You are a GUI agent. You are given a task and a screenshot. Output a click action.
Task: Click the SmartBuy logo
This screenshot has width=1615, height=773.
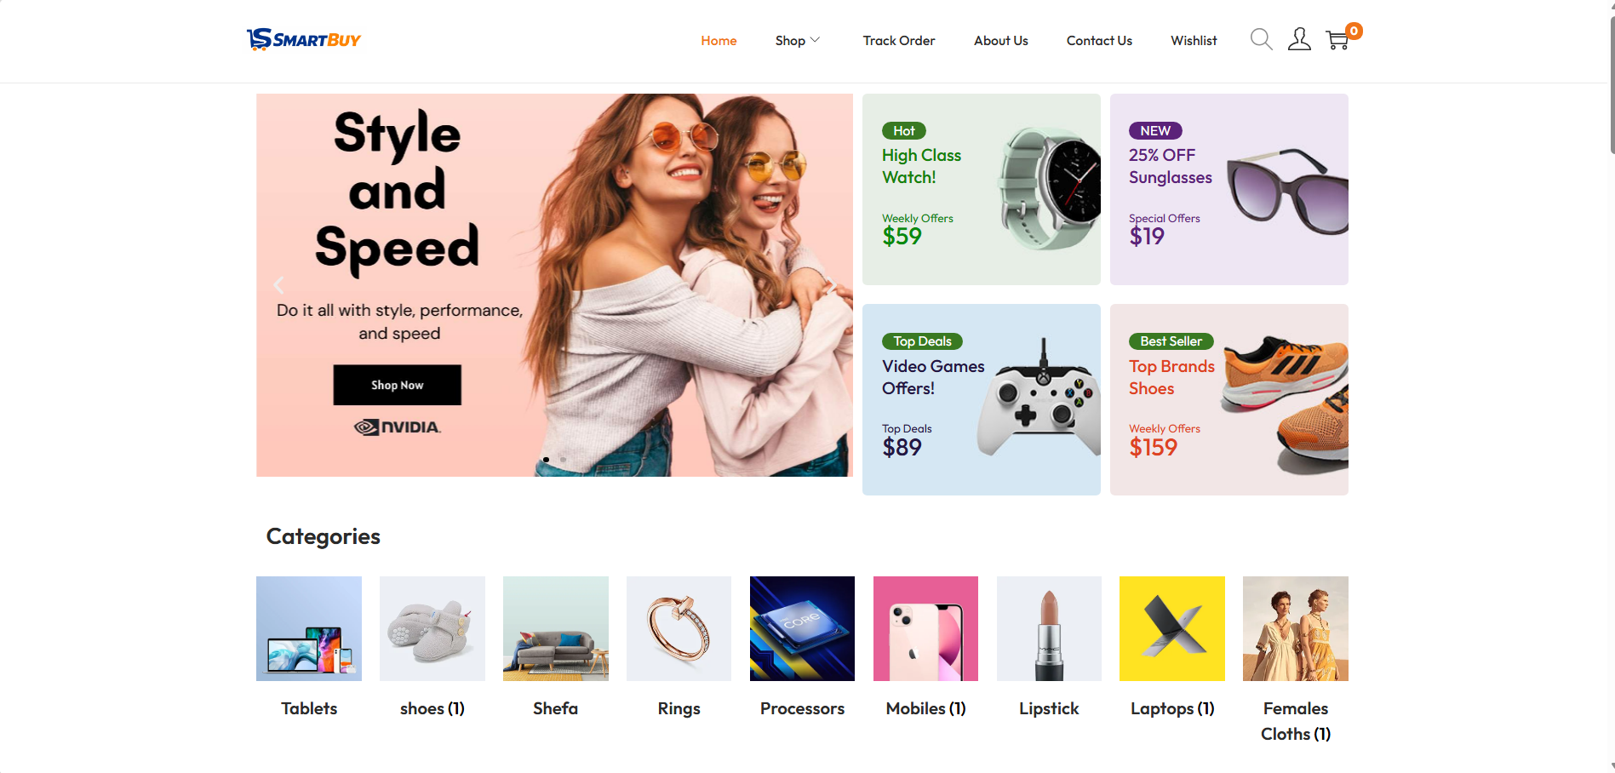tap(304, 39)
